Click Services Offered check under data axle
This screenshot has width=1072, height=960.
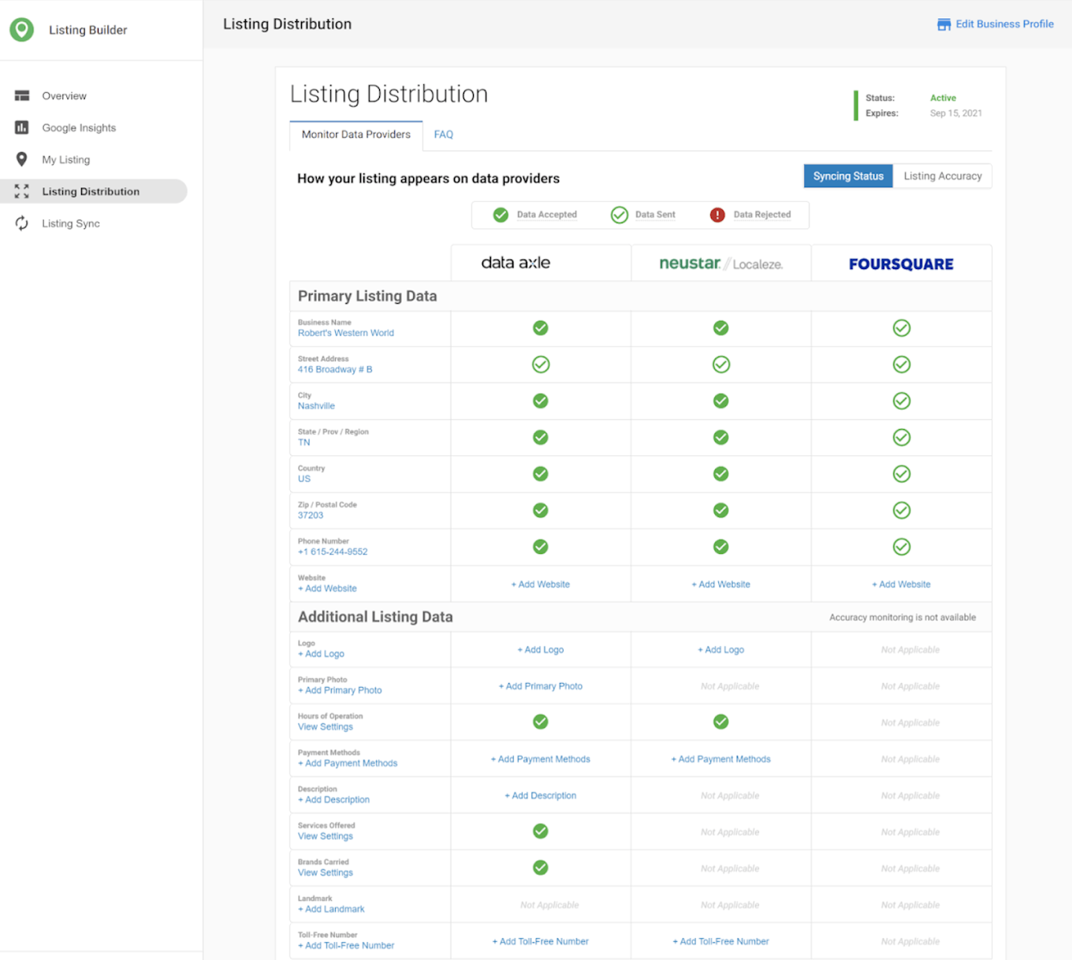(x=541, y=831)
